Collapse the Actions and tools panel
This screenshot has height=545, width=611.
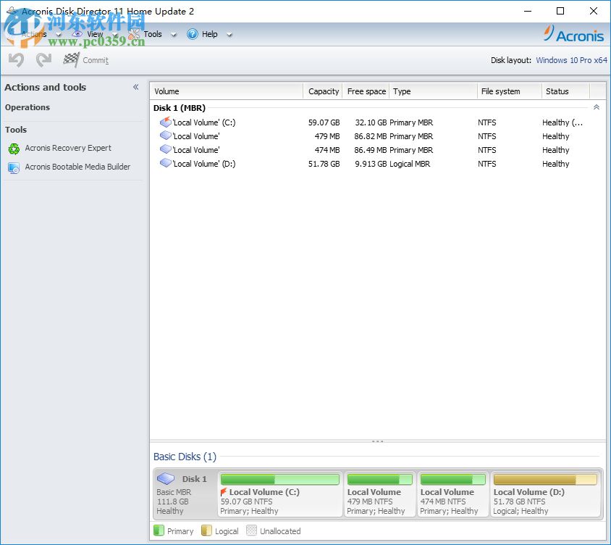(135, 86)
